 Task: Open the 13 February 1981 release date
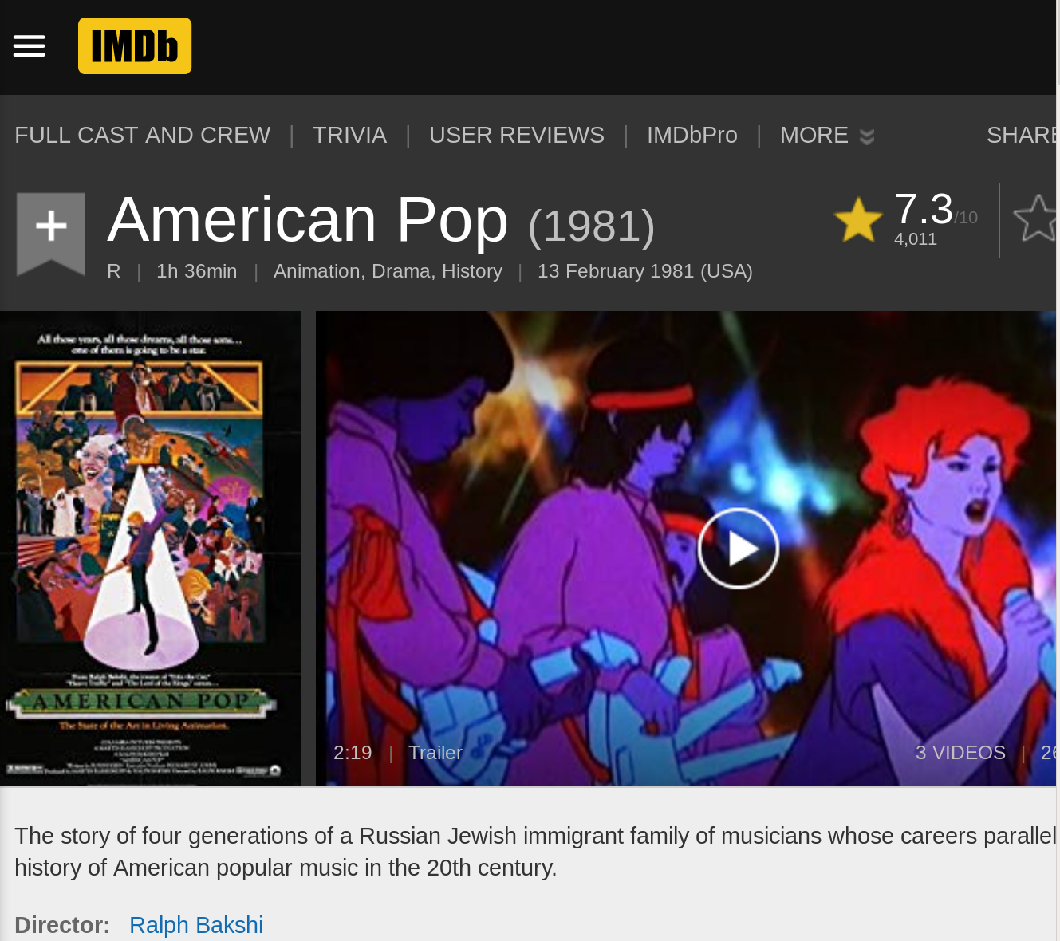click(x=645, y=271)
